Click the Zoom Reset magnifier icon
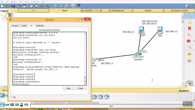195x110 pixels. (60, 6)
